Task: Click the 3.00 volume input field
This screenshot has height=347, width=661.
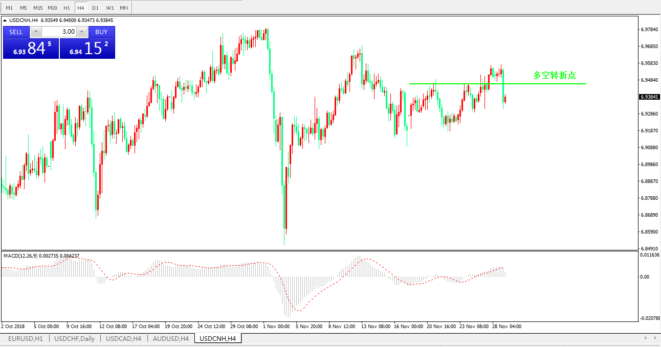Action: [x=59, y=32]
